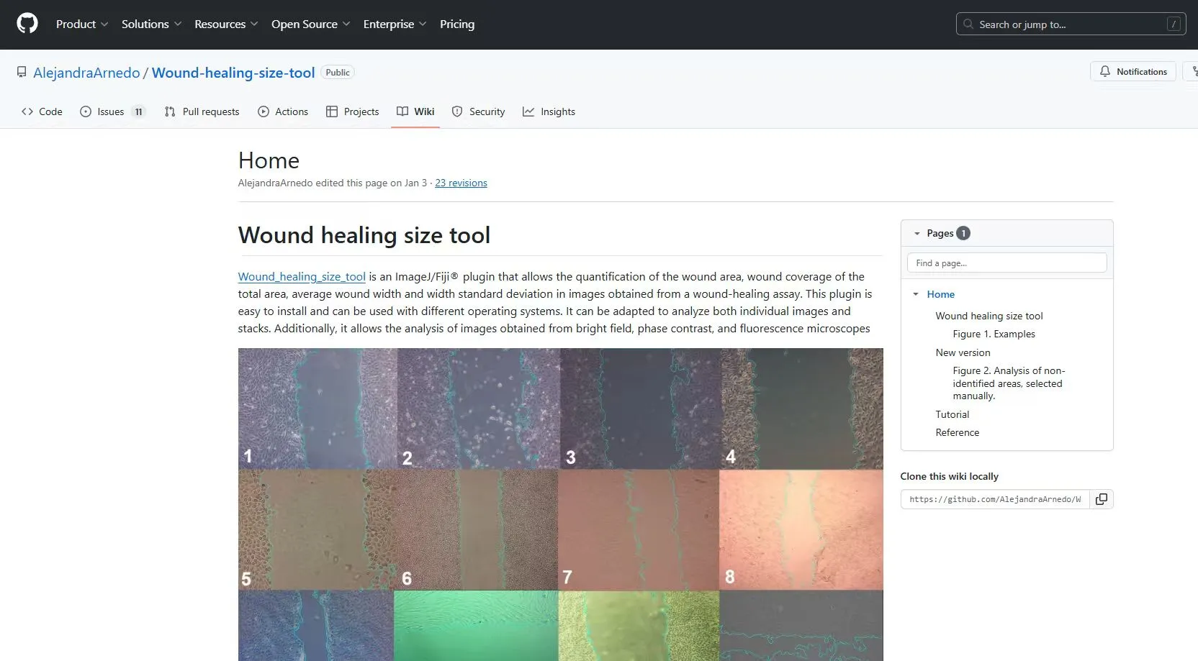
Task: Click the repository book icon
Action: click(x=22, y=72)
